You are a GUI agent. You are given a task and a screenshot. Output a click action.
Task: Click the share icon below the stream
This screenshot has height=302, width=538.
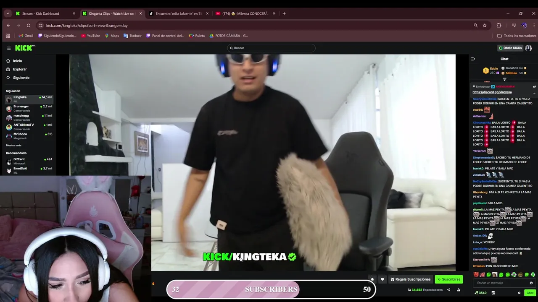tap(448, 290)
